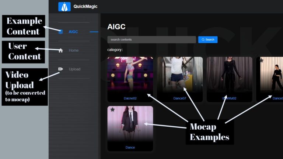
Task: Click the Home house icon in sidebar
Action: (61, 50)
